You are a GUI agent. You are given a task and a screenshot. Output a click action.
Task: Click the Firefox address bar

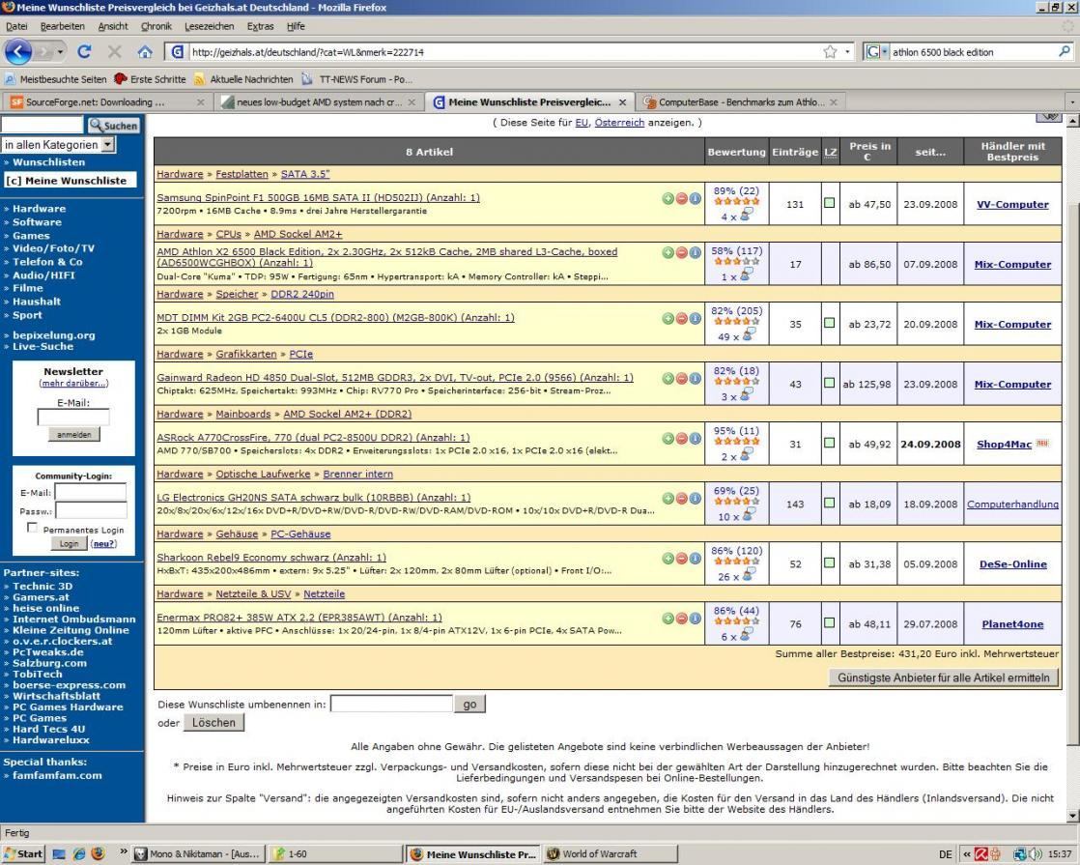point(504,51)
